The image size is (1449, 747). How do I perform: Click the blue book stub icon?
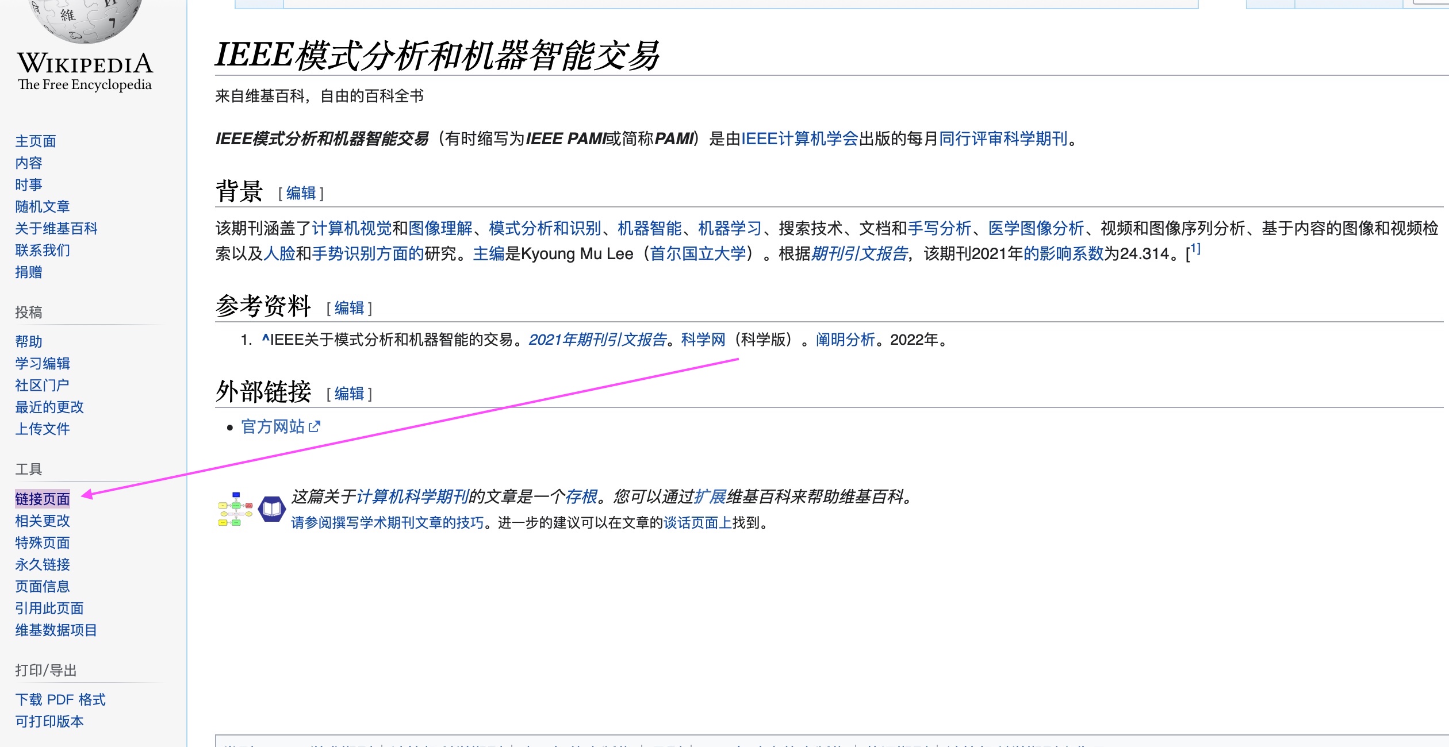click(x=271, y=509)
